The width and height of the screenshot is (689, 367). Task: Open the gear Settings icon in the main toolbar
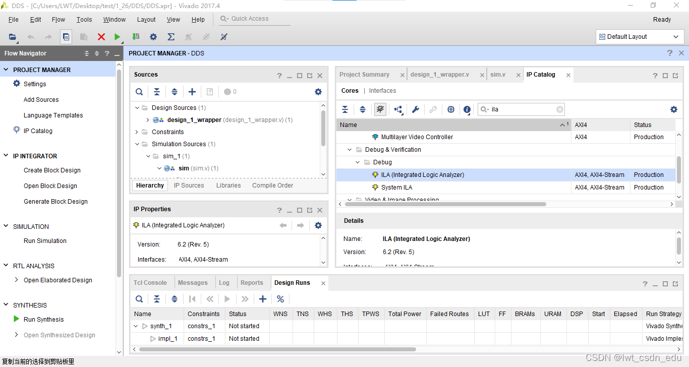tap(153, 37)
